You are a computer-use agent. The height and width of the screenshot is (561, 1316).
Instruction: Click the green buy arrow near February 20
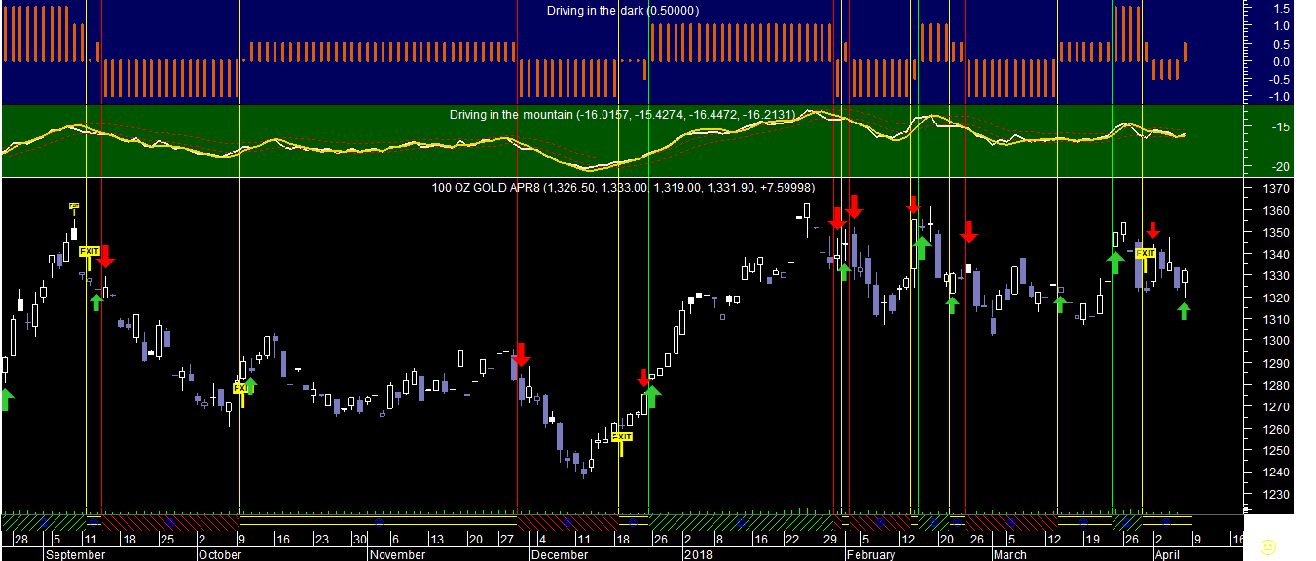tap(952, 305)
